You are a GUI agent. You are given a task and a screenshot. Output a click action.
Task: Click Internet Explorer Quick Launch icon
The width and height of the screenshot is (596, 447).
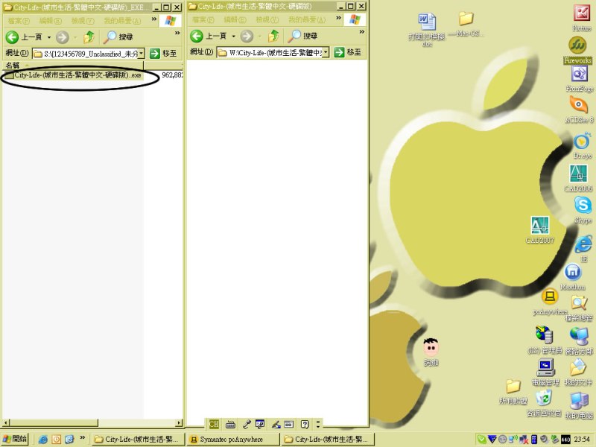click(x=43, y=440)
